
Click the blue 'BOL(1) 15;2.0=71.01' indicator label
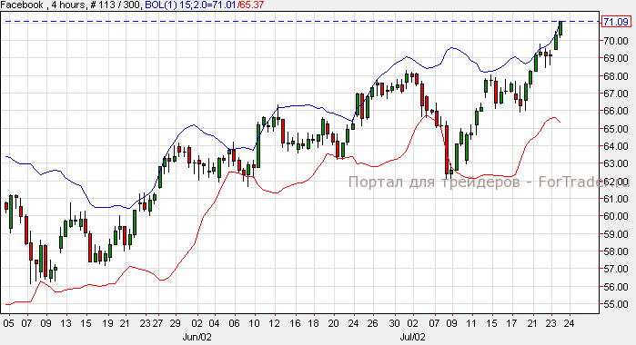190,5
